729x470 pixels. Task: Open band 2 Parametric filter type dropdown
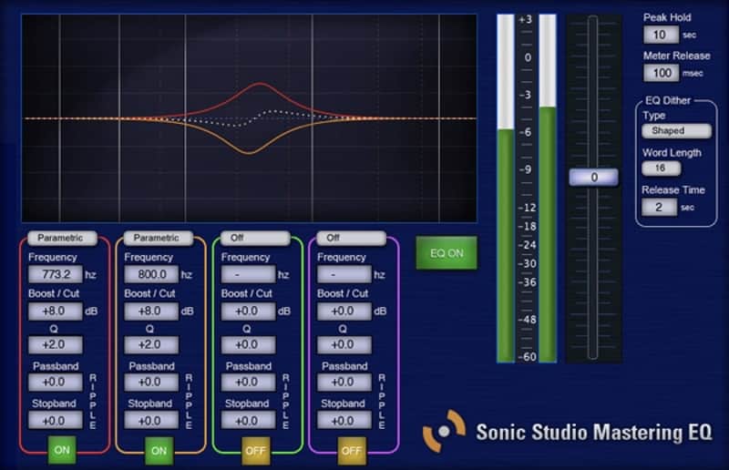(x=158, y=238)
